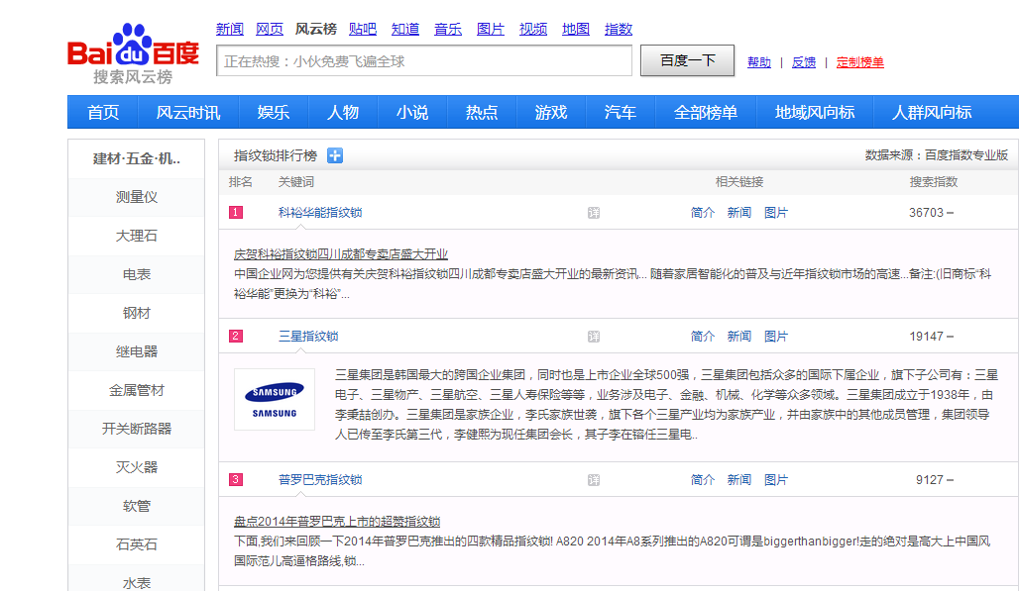Open the 知道 link in top navigation
Viewport: 1019px width, 591px height.
[405, 29]
